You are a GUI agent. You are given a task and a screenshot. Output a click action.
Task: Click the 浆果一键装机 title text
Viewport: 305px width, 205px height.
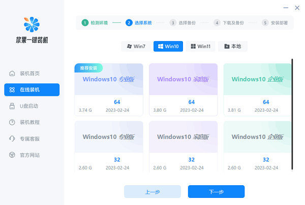32,40
